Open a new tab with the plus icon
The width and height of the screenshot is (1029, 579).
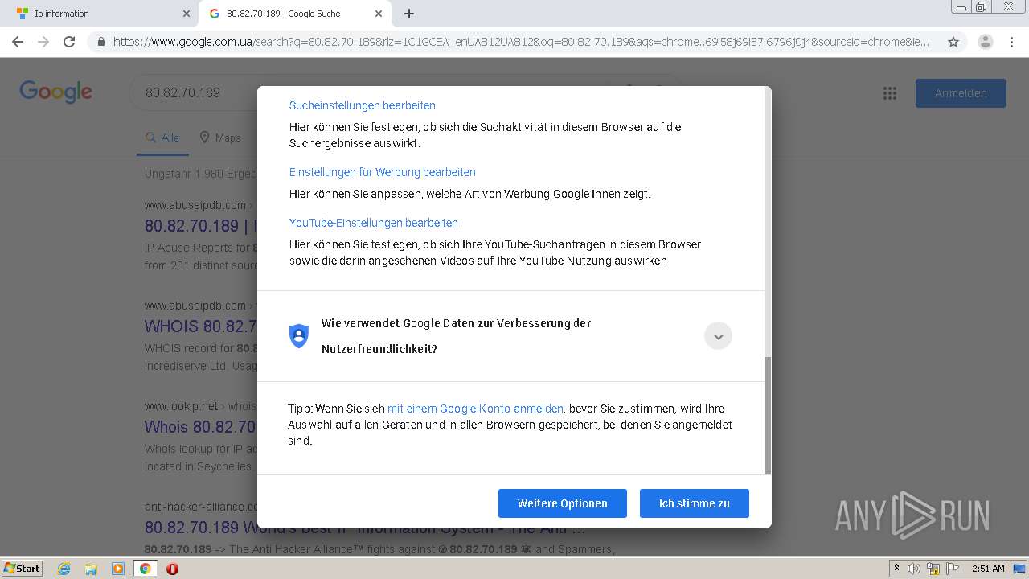(409, 14)
